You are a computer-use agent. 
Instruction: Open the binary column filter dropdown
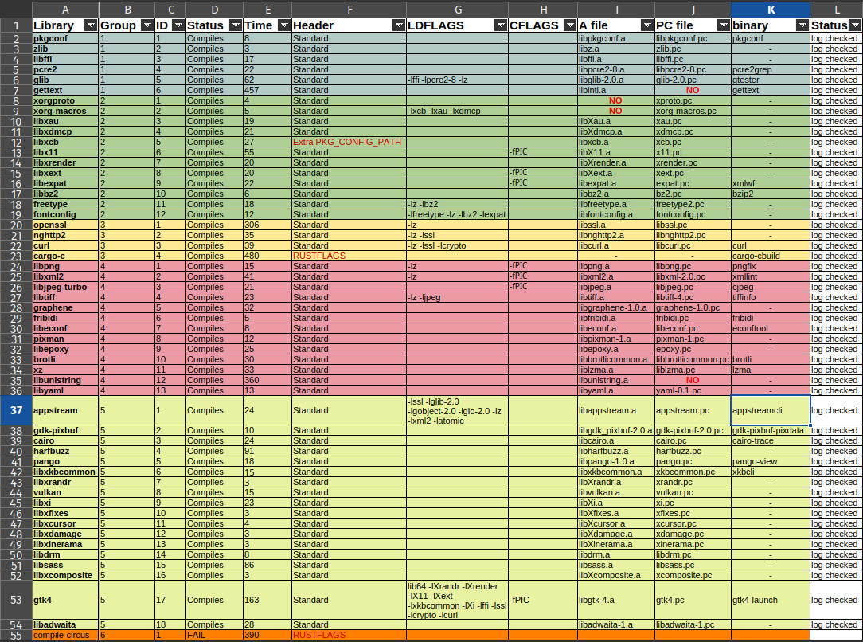[x=802, y=25]
